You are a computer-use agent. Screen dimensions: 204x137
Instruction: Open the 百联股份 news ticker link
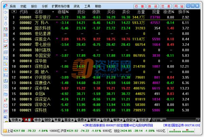point(118,125)
